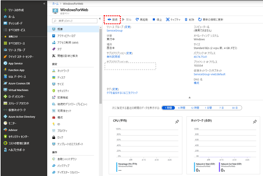
Task: Open the 問題の診断と解決 item
Action: coord(73,56)
